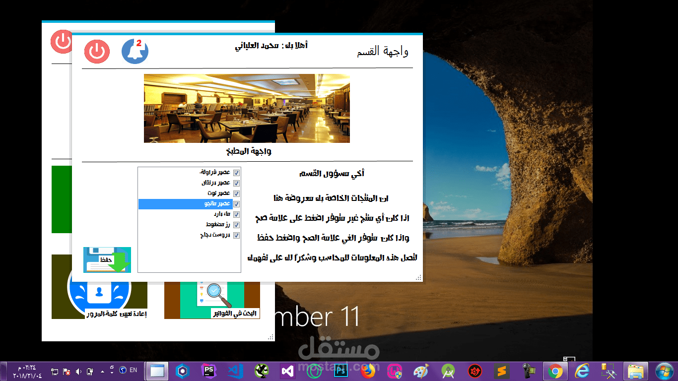This screenshot has width=678, height=381.
Task: Open the speaker volume tray icon
Action: 78,371
